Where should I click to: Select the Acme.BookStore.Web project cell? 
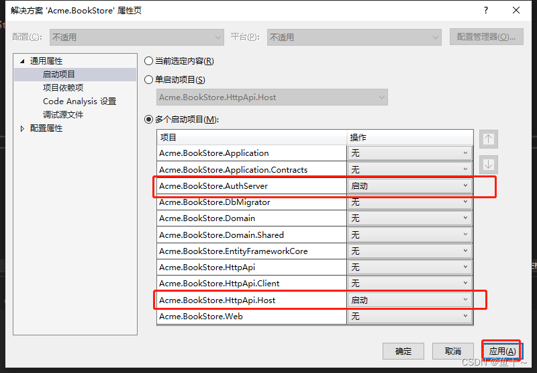[x=252, y=316]
